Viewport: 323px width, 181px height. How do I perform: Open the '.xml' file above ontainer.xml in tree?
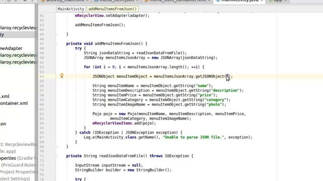[5, 97]
